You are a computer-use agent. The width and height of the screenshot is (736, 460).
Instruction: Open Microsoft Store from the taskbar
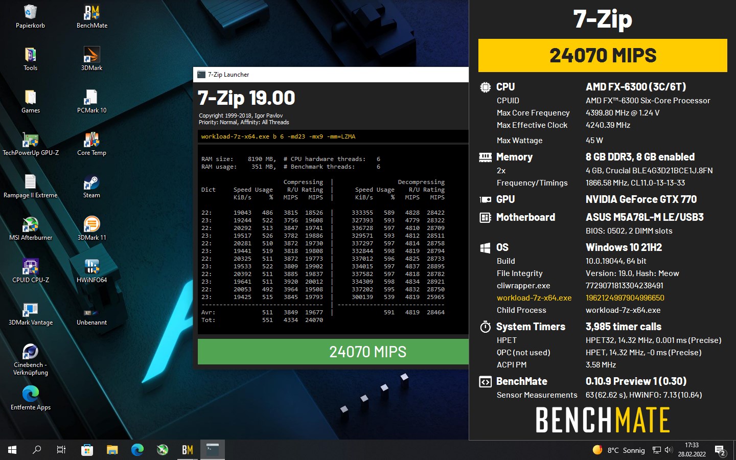[x=87, y=450]
